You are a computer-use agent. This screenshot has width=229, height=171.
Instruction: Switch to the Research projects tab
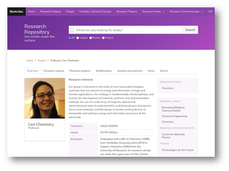tap(80, 71)
